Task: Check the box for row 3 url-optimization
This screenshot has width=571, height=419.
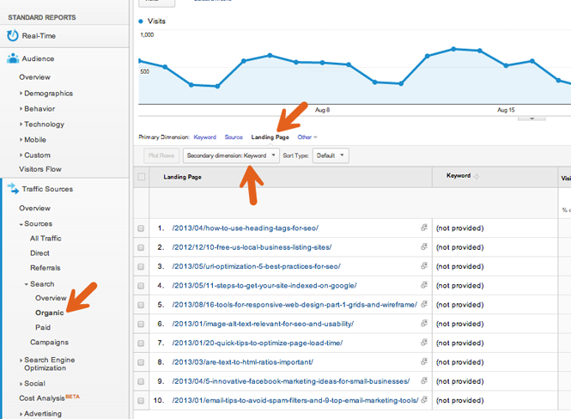Action: pos(141,266)
